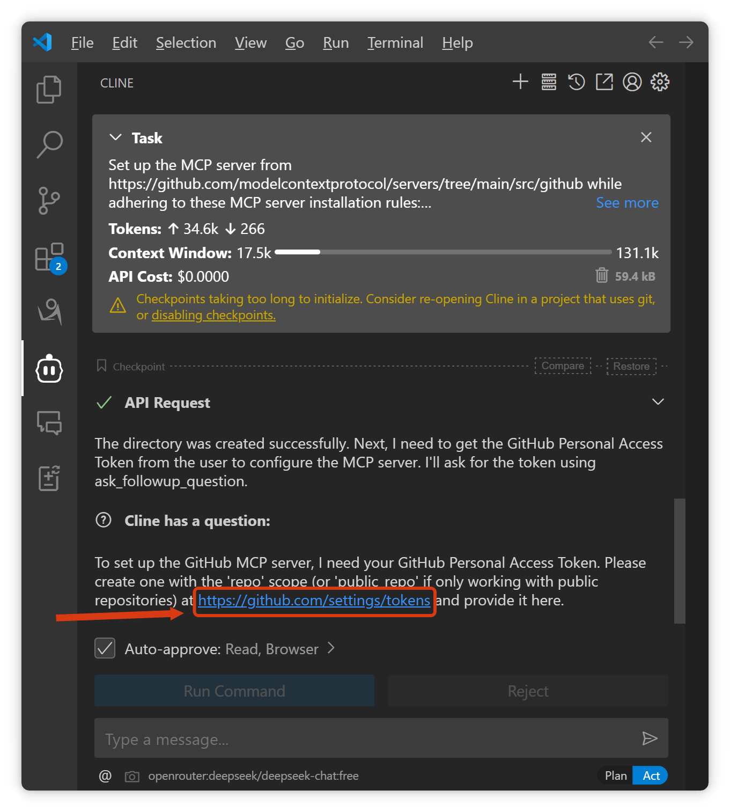Open the Search view in the activity bar

[49, 144]
